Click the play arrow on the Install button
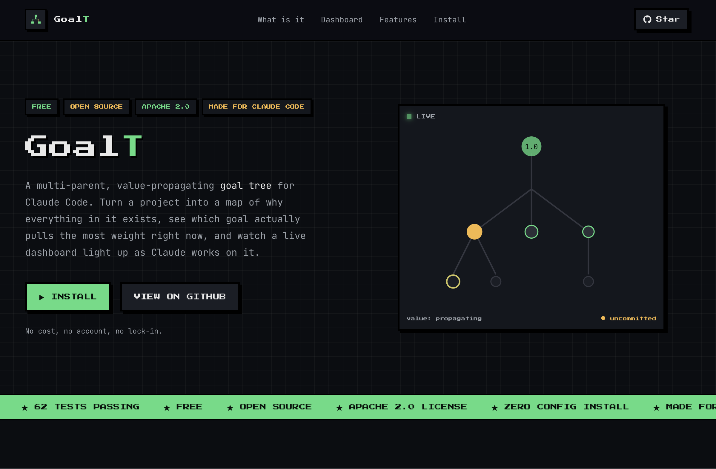716x469 pixels. tap(42, 297)
